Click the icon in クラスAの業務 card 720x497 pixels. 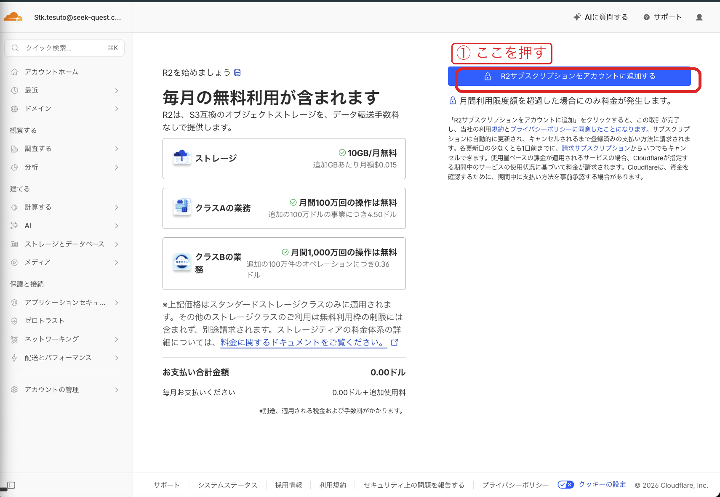182,207
